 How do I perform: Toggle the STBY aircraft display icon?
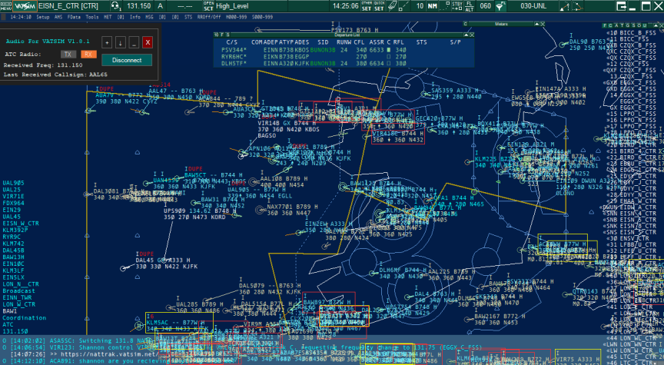point(457,6)
